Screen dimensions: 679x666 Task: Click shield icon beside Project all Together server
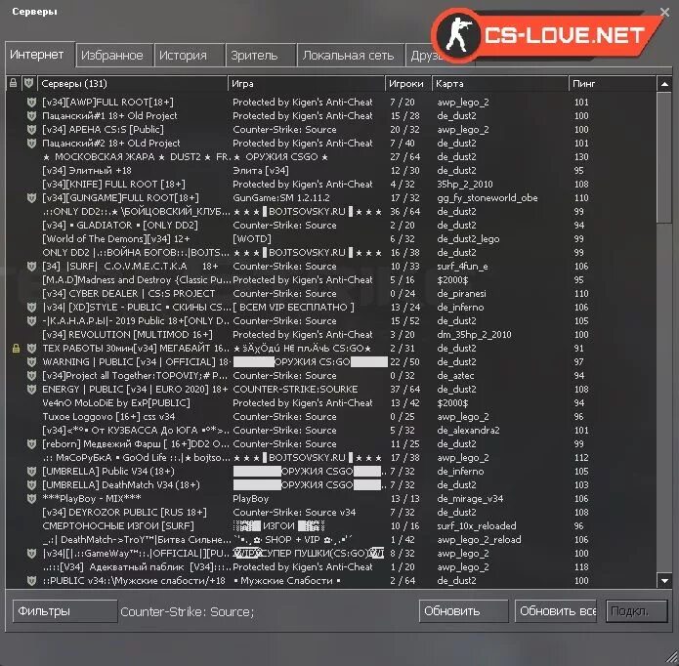(x=31, y=376)
